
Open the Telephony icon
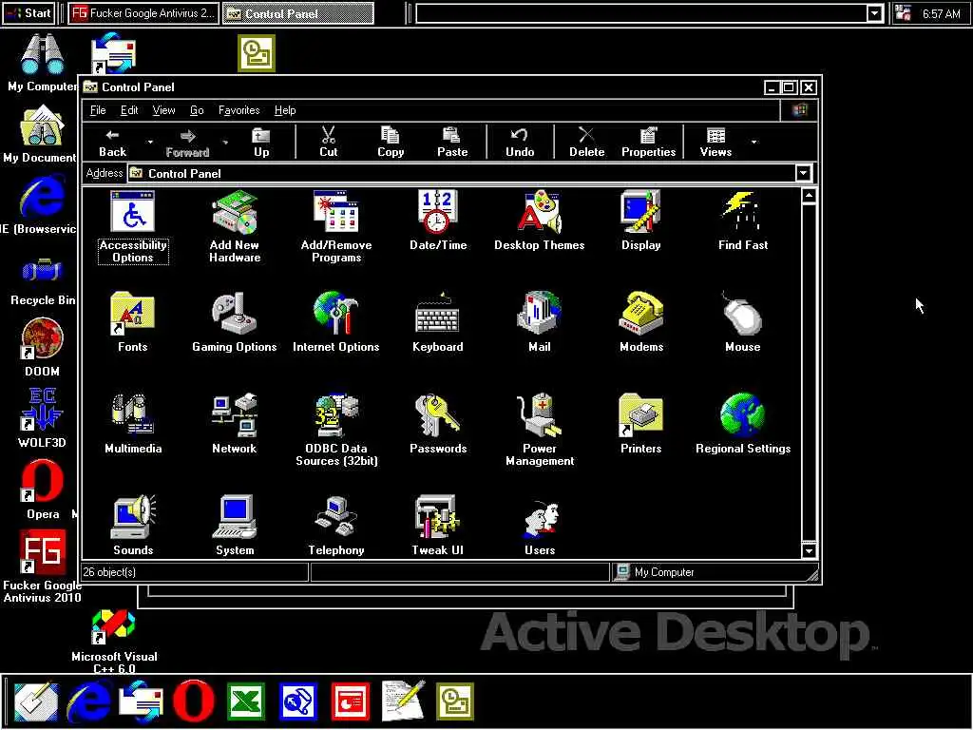coord(336,525)
